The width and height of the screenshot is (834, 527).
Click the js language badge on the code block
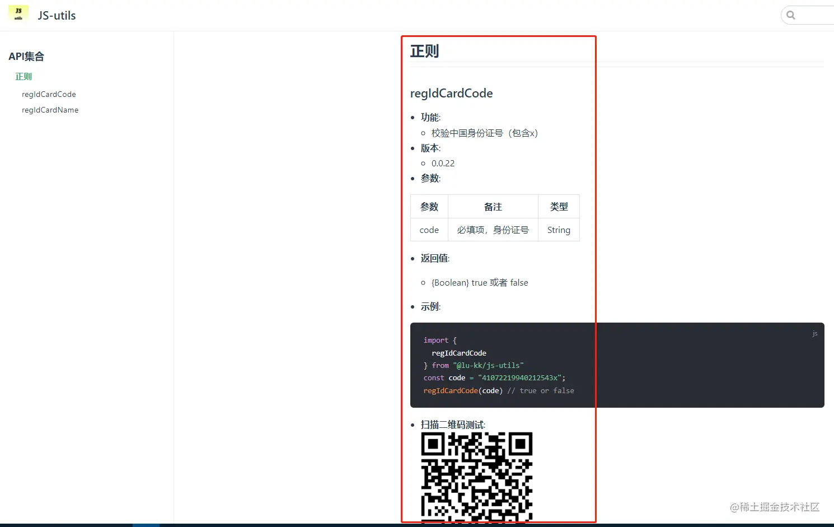tap(815, 333)
